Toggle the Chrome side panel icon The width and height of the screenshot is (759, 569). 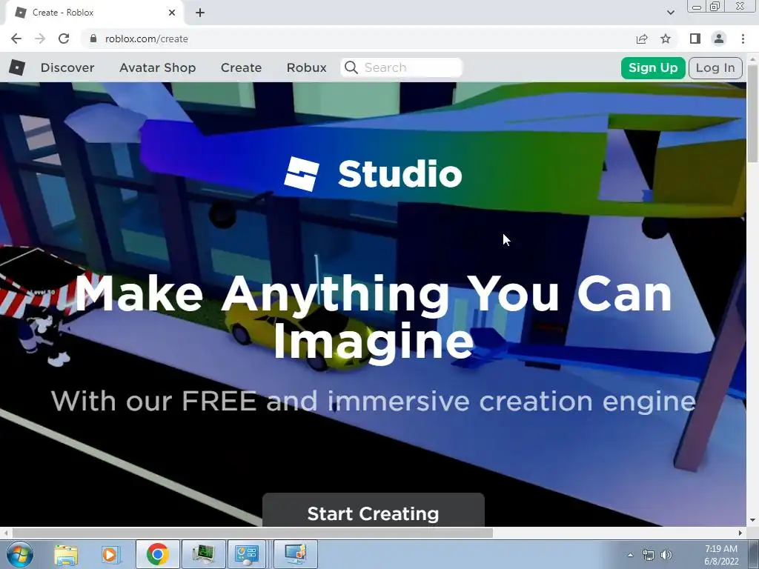point(695,39)
